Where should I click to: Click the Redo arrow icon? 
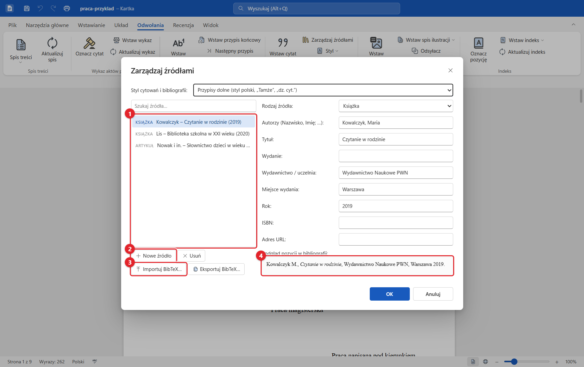(53, 8)
